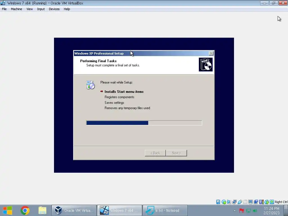Screen dimensions: 288x216
Task: Click the VirtualBox window title bar icon
Action: point(3,3)
